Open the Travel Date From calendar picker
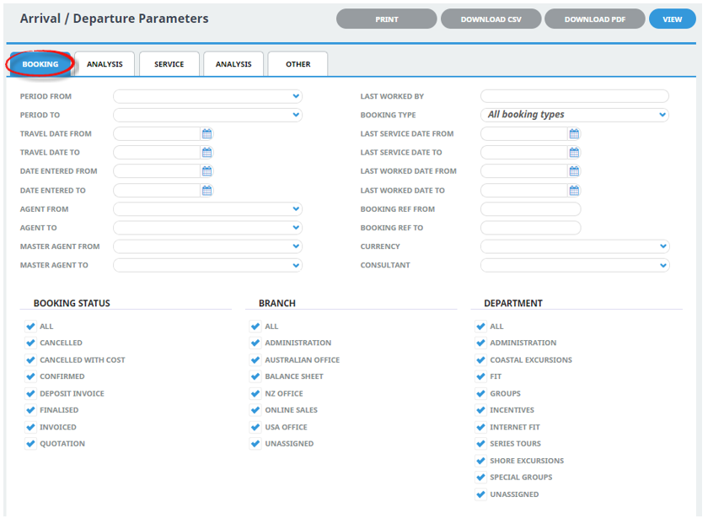Image resolution: width=708 pixels, height=524 pixels. [206, 134]
